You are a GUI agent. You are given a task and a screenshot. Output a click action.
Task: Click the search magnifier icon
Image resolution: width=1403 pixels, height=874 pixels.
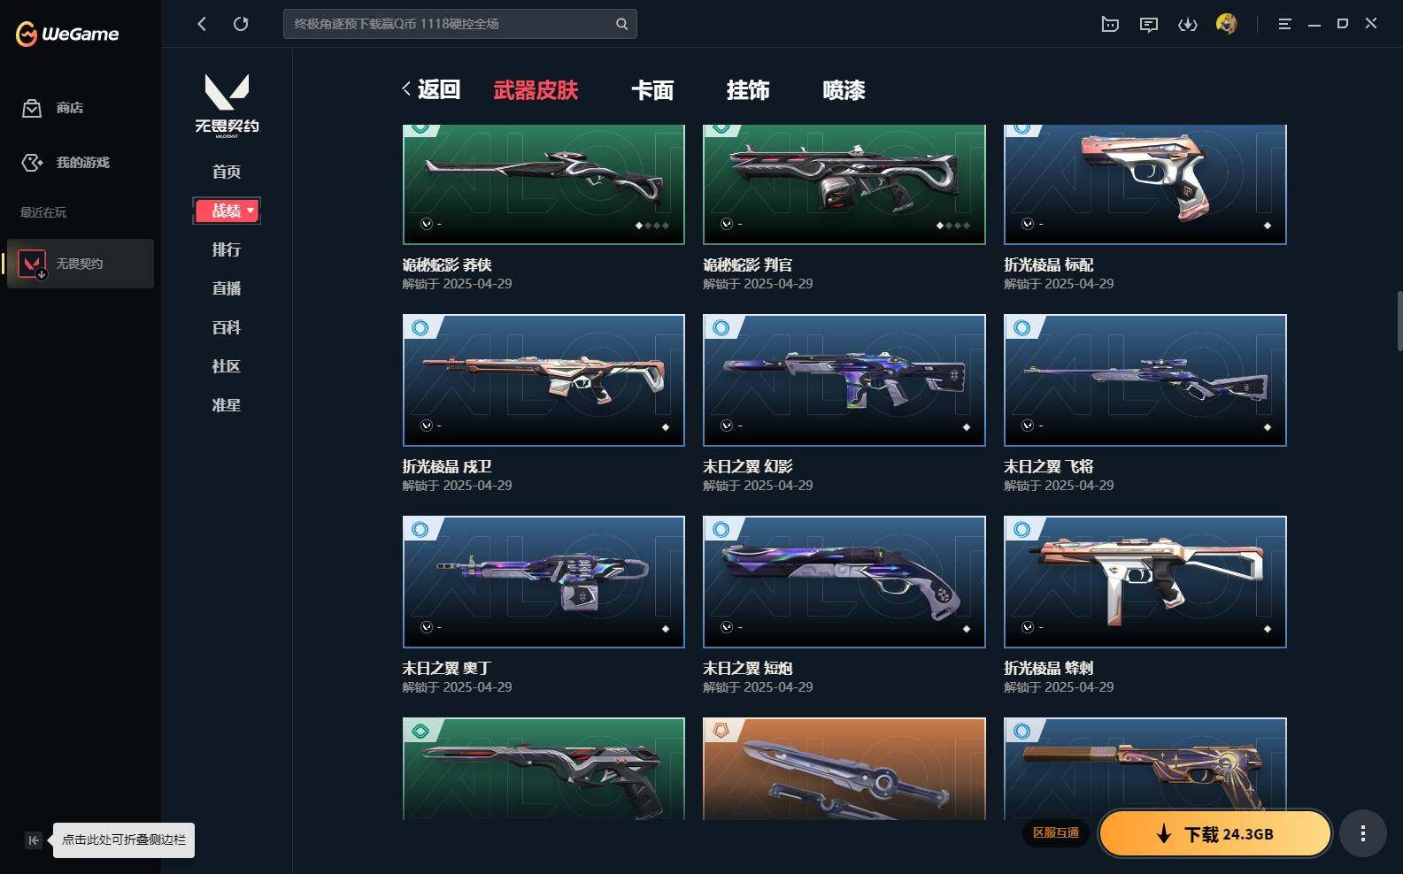pyautogui.click(x=621, y=24)
